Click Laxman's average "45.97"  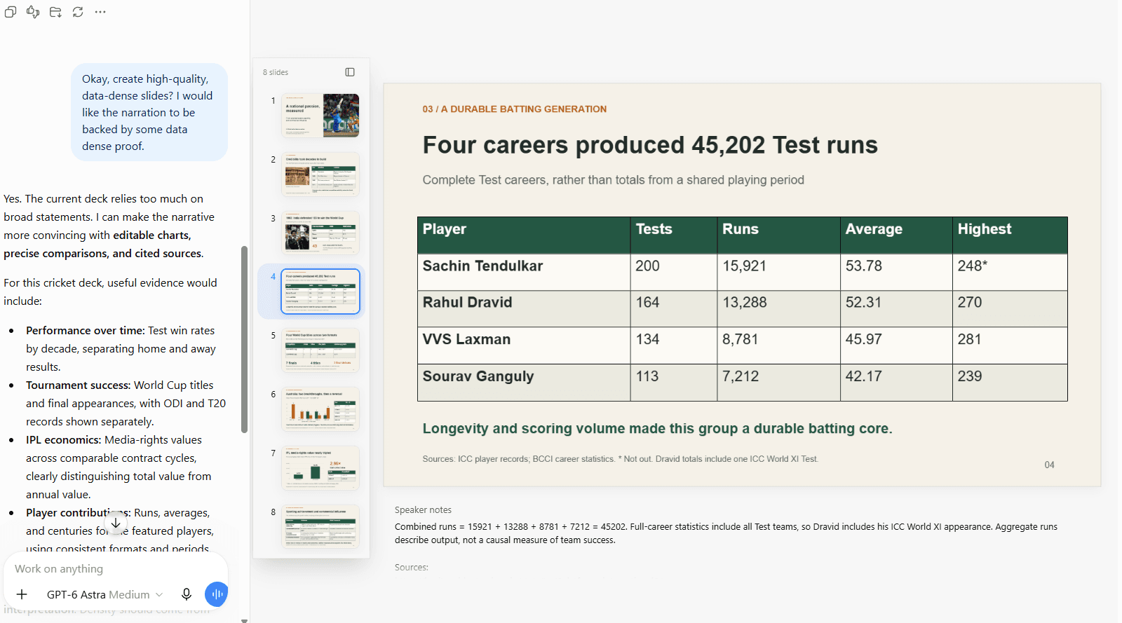pyautogui.click(x=863, y=340)
